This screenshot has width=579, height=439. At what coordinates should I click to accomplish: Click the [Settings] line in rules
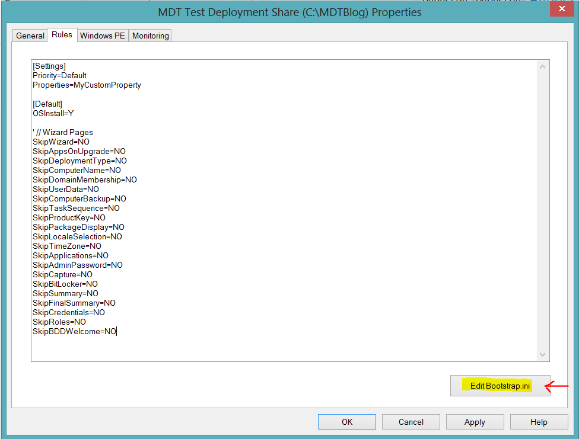pos(49,66)
